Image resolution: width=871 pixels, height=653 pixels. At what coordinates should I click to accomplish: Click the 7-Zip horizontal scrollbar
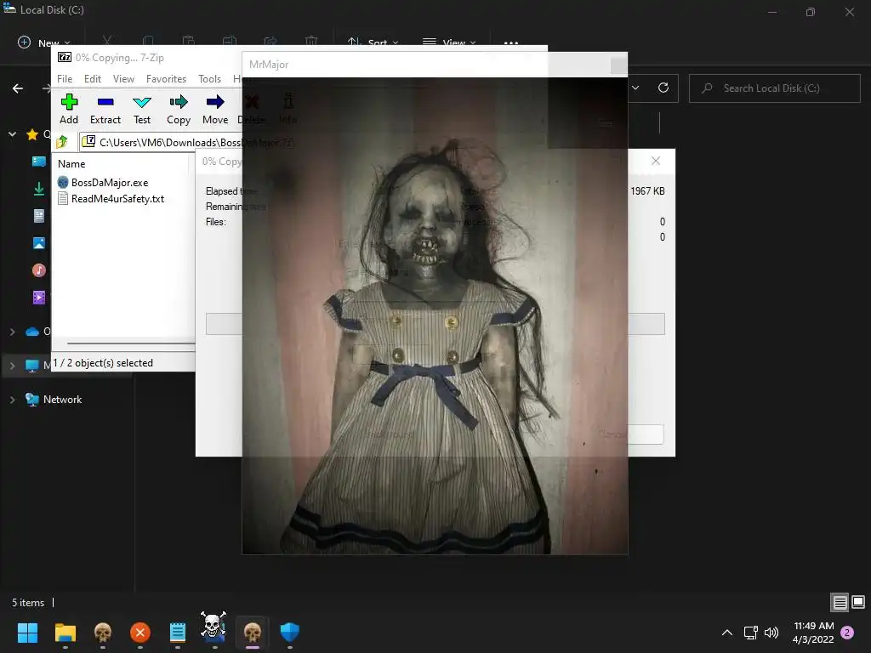point(130,344)
